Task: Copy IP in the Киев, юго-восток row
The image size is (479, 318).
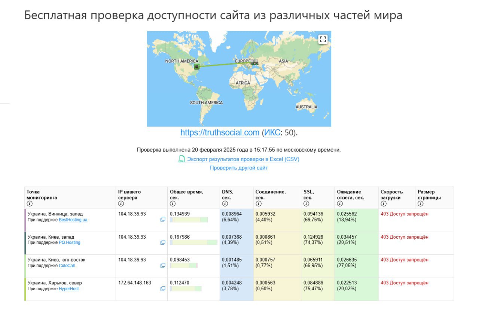Action: click(163, 265)
